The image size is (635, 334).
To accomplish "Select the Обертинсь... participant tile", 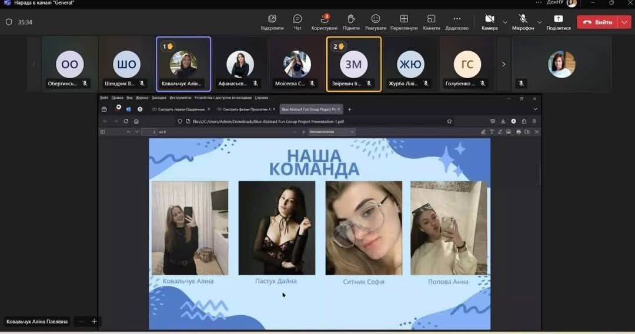I will [69, 64].
